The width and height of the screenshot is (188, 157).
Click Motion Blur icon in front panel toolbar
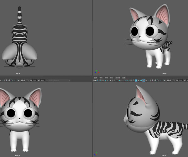pyautogui.click(x=9, y=80)
